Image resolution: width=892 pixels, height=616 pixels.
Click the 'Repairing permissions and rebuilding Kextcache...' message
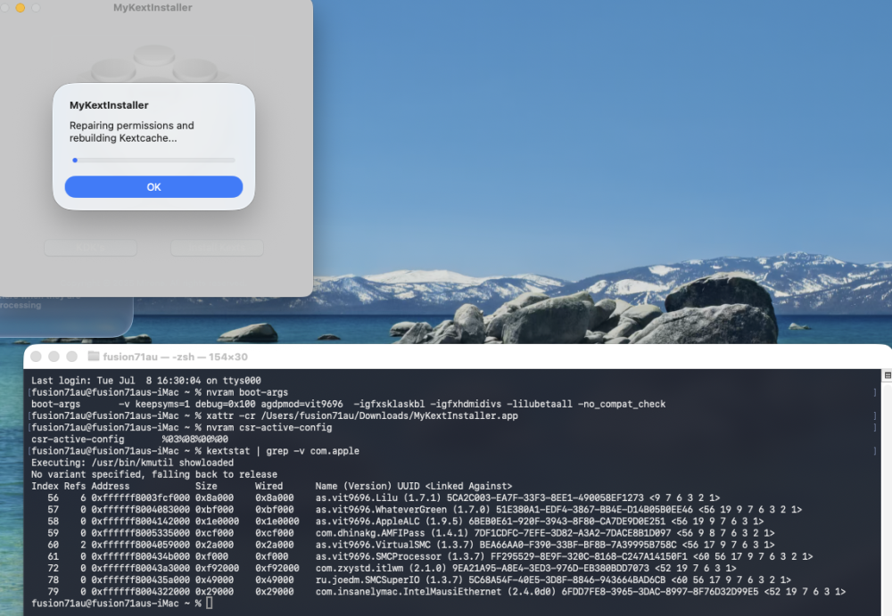(131, 131)
